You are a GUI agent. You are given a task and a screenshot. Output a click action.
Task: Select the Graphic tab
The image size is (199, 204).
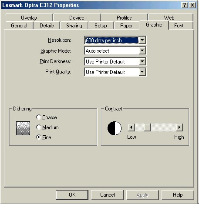(154, 25)
